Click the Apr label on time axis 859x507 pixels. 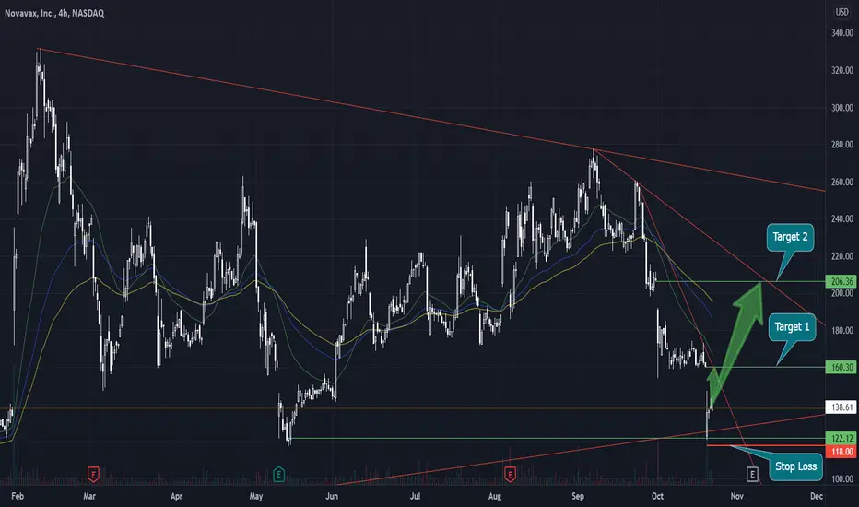tap(176, 497)
